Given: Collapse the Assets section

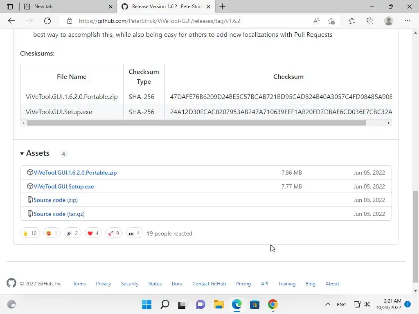Looking at the screenshot, I should (35, 153).
